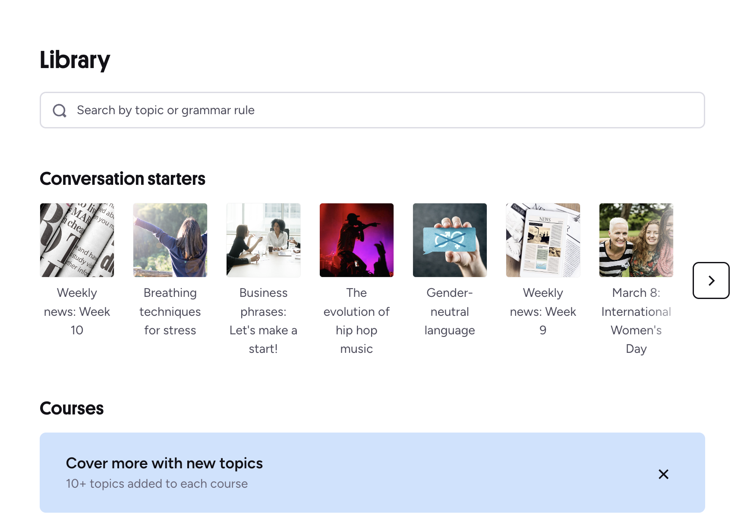Dismiss the new topics banner
Screen dimensions: 744x517
(x=663, y=474)
